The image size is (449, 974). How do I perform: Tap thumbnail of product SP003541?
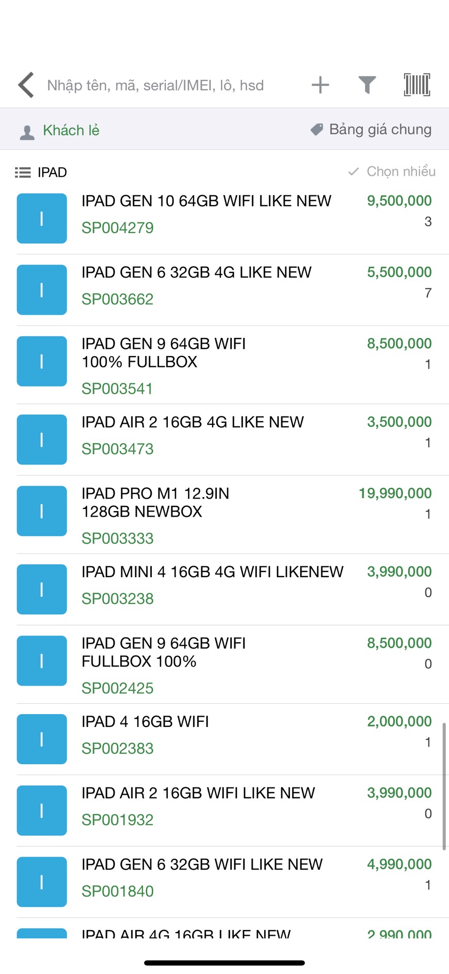pos(42,361)
